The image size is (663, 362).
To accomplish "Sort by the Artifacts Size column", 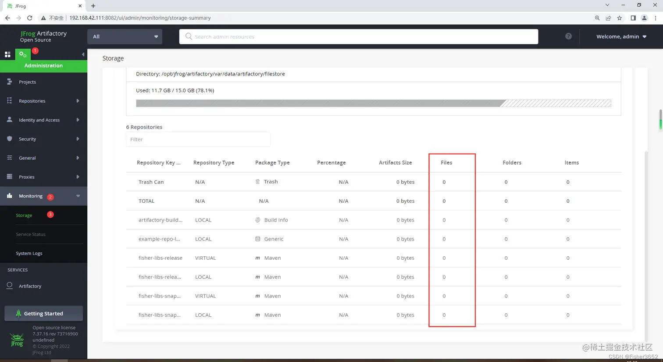I will pos(395,162).
